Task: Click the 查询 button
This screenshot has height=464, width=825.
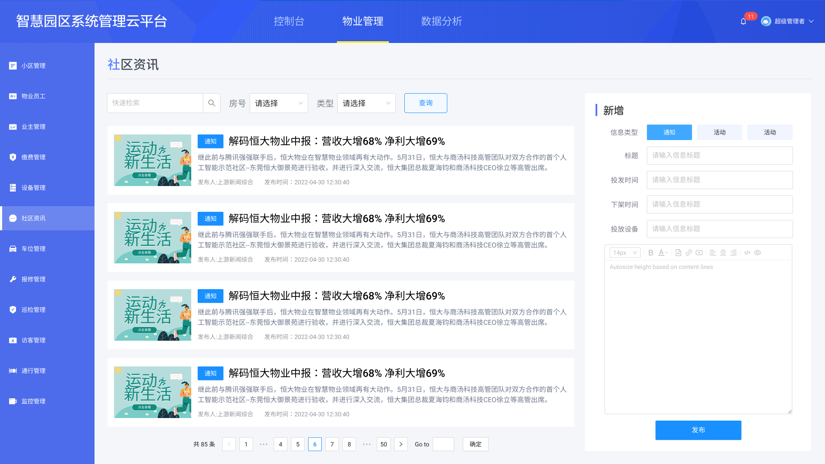Action: click(425, 103)
